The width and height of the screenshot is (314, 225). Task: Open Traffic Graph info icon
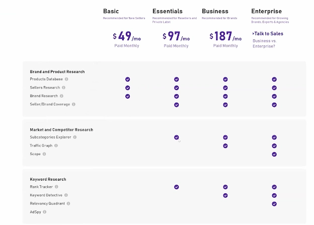click(x=56, y=145)
